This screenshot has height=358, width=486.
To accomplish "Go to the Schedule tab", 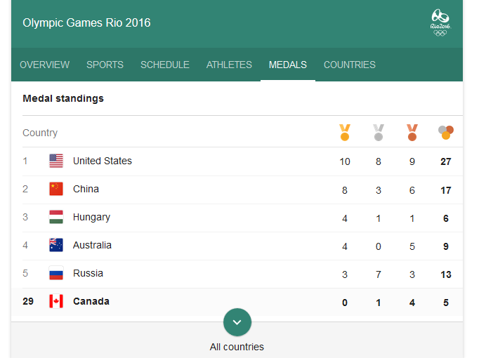I will pos(165,65).
